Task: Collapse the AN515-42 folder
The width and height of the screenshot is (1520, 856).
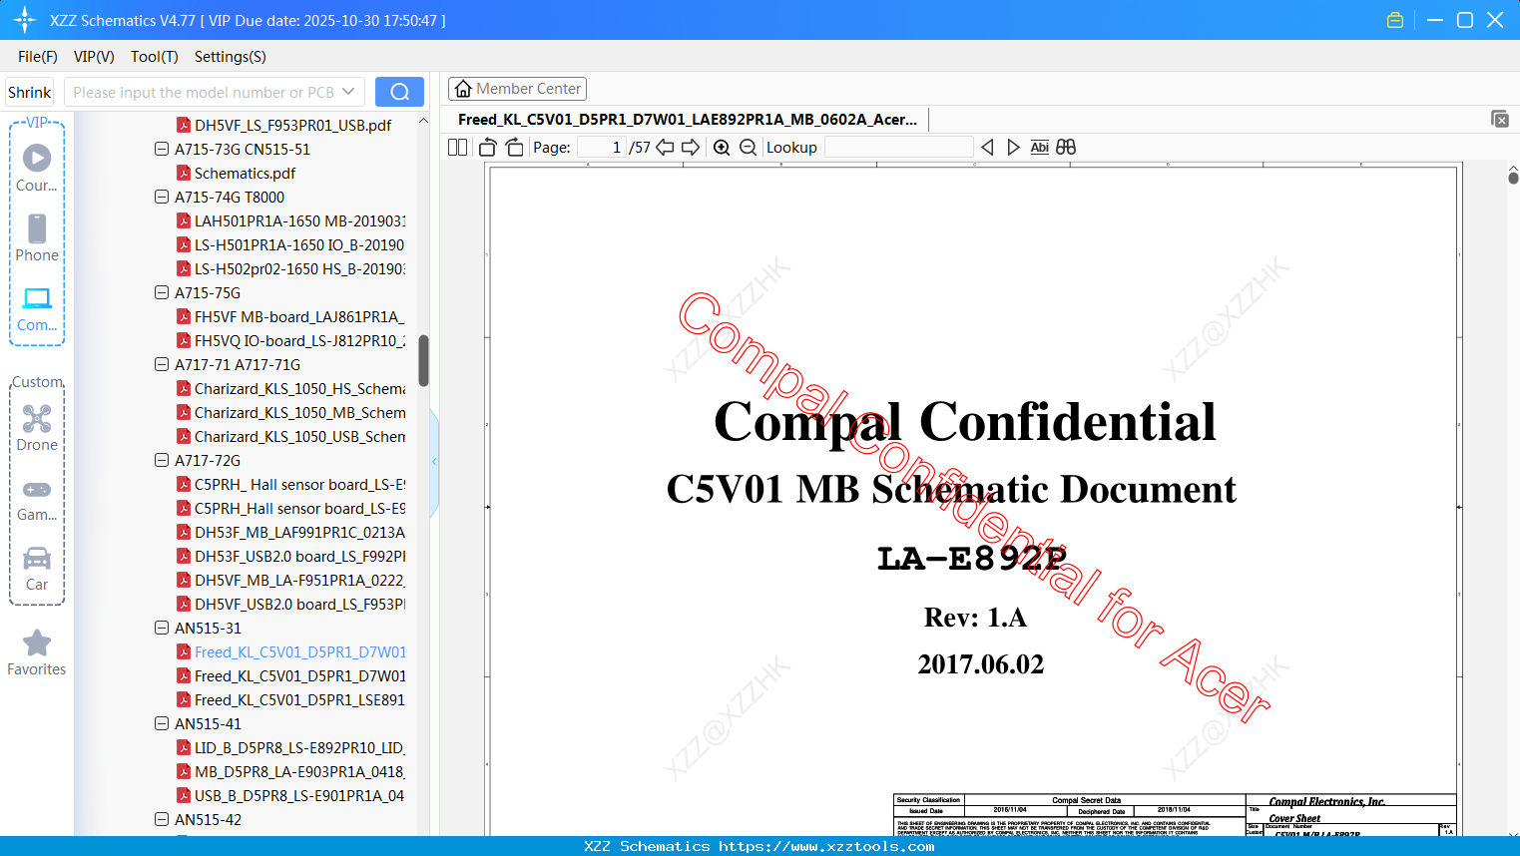Action: pos(162,820)
